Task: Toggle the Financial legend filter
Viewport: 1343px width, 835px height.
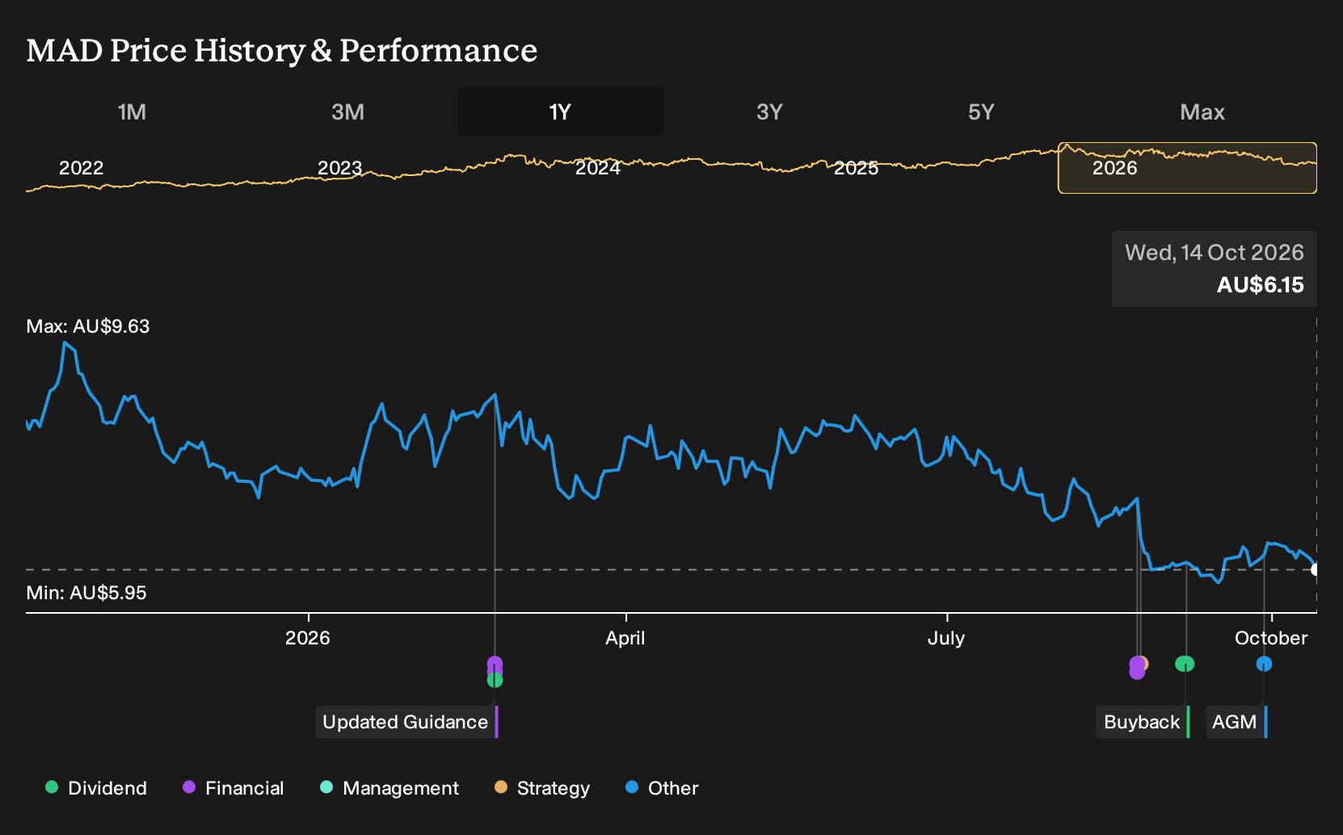Action: tap(234, 788)
